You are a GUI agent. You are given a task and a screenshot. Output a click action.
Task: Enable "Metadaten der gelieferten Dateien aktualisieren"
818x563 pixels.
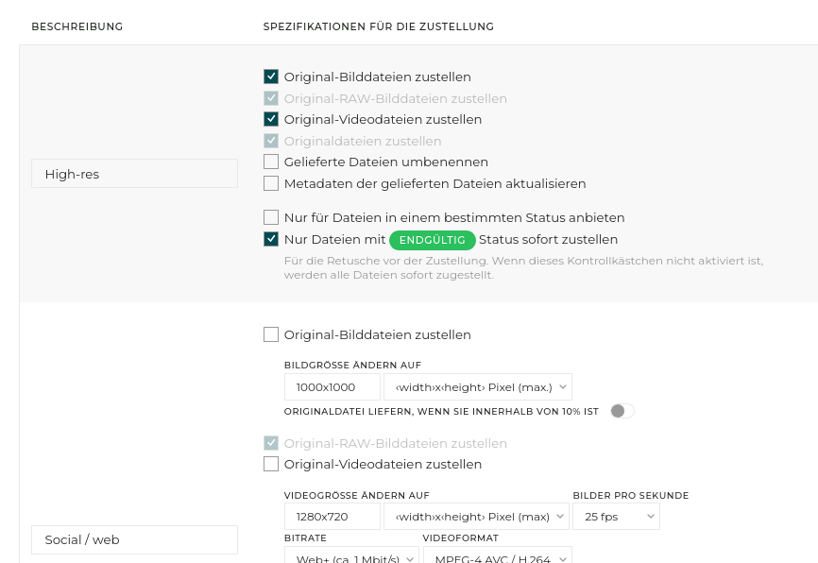click(271, 183)
